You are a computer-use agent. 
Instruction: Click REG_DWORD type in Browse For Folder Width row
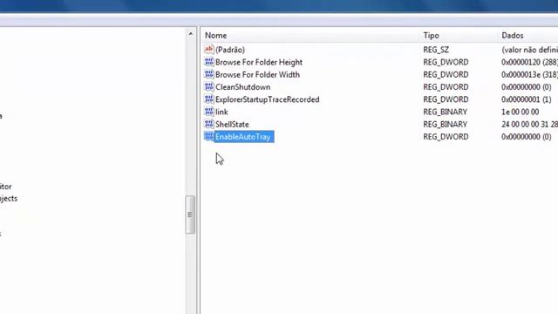point(446,75)
